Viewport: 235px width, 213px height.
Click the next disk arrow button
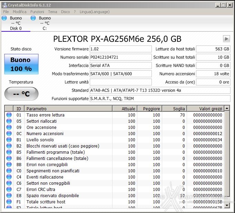(x=226, y=39)
